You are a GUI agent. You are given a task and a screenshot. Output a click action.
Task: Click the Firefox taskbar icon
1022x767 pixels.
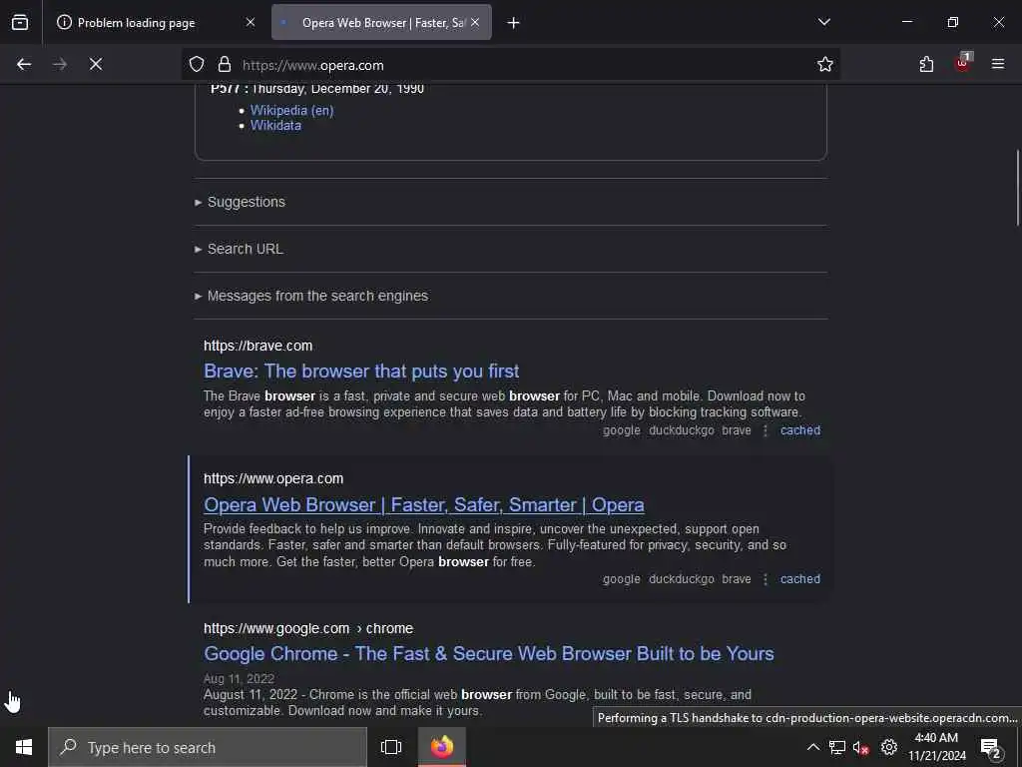point(442,747)
